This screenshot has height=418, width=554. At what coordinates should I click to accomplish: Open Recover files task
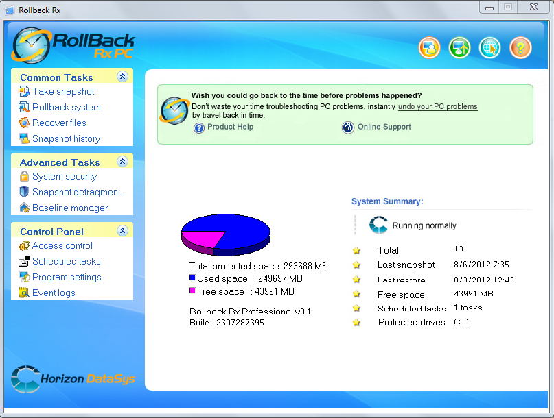coord(59,123)
